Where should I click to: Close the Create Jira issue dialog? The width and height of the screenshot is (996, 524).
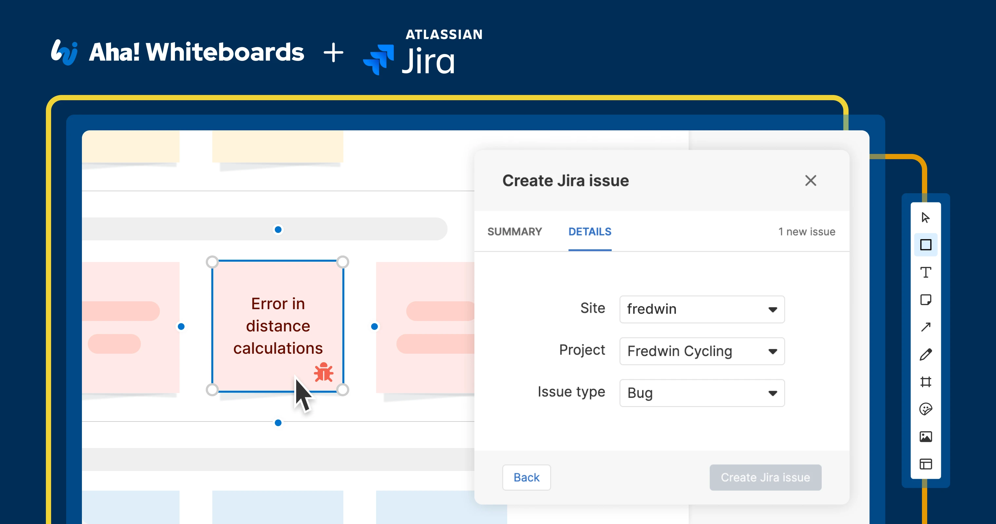point(811,180)
